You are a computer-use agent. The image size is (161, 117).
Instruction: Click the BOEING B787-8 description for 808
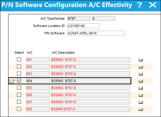coord(91,109)
